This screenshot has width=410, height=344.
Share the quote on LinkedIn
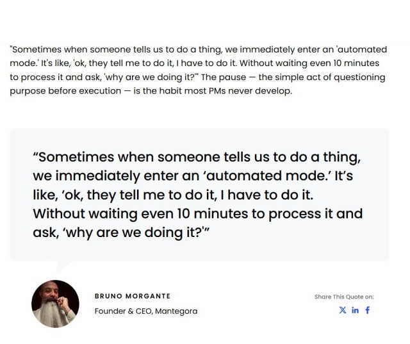(x=355, y=311)
